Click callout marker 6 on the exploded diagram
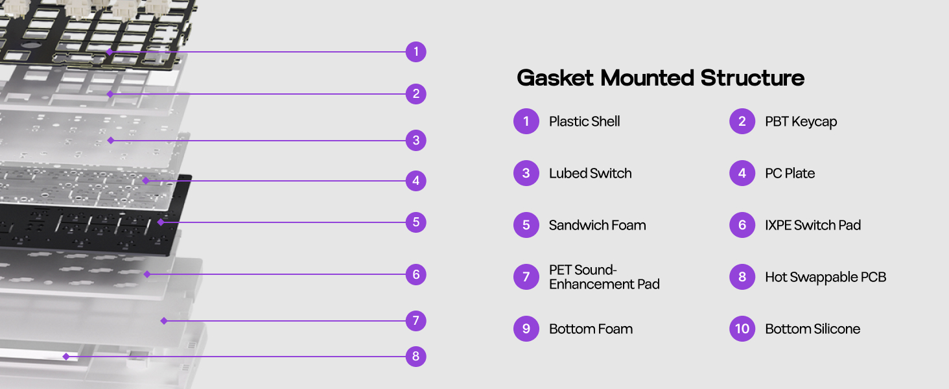Screen dimensions: 949x389 (x=416, y=274)
